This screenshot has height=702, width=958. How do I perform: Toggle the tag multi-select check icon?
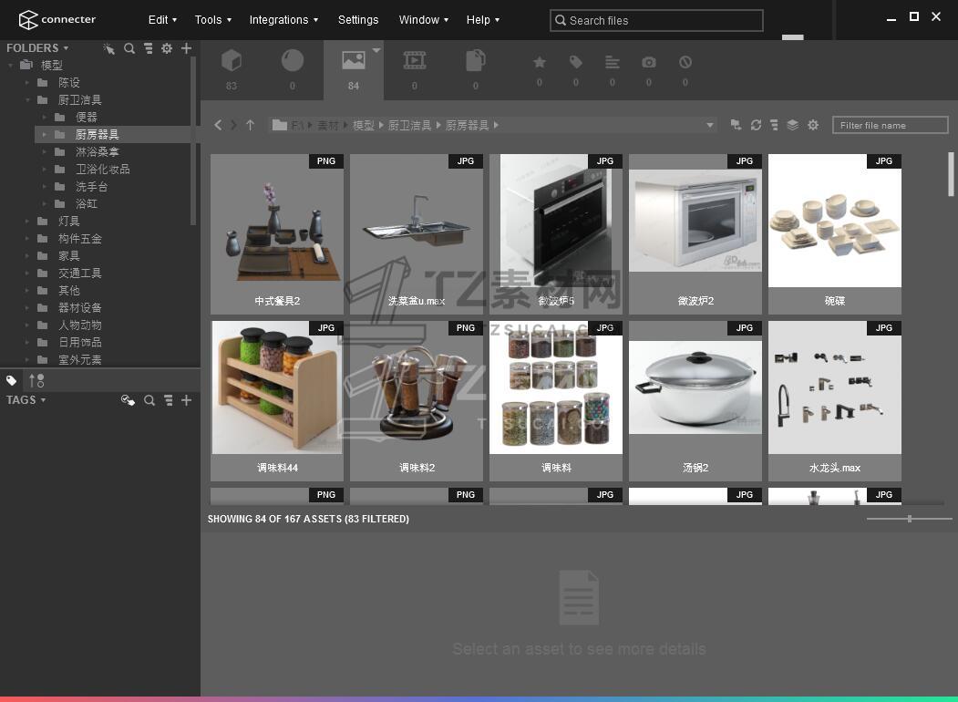128,400
